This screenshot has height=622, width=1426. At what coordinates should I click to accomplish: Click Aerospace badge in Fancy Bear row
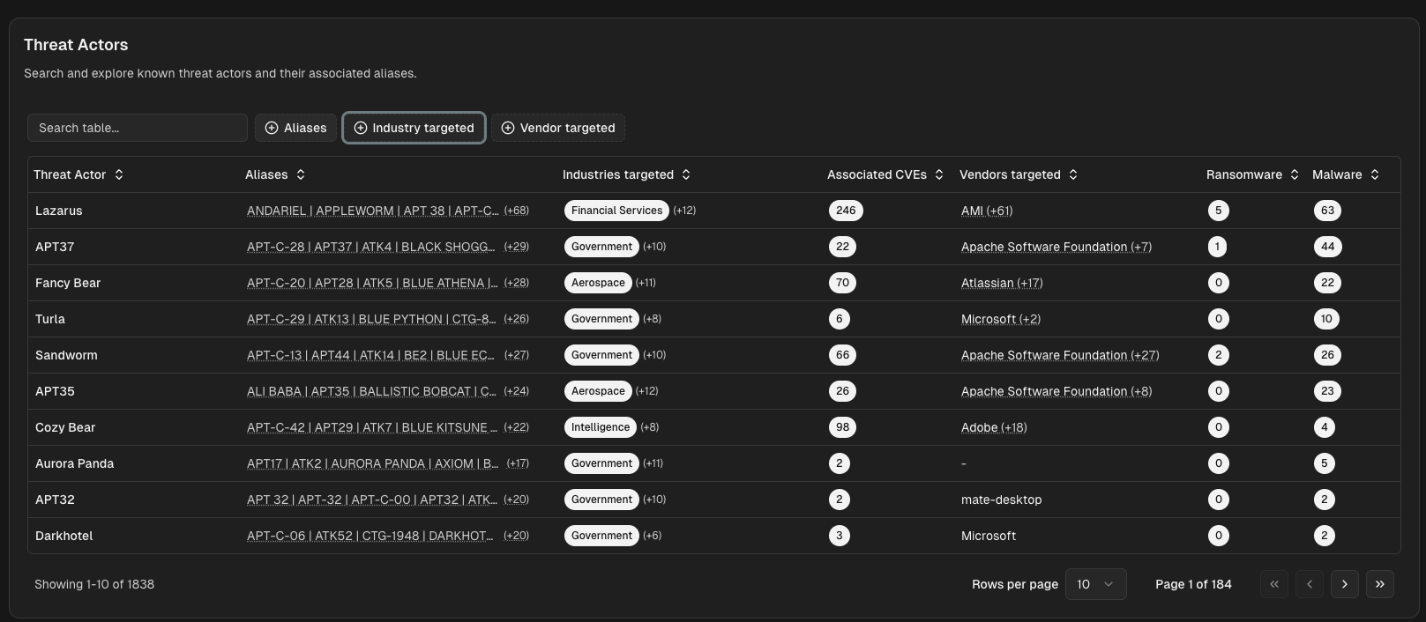coord(598,283)
